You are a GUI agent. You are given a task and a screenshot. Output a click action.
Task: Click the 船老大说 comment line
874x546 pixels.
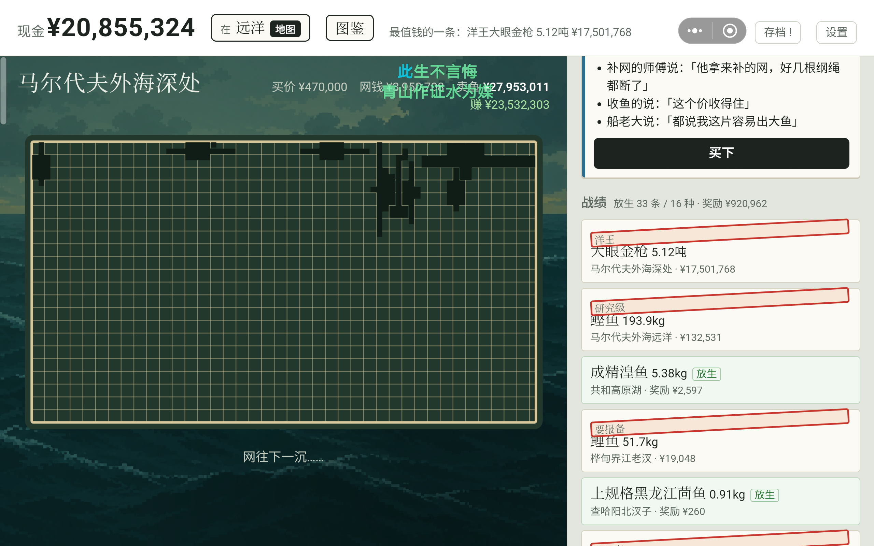703,121
